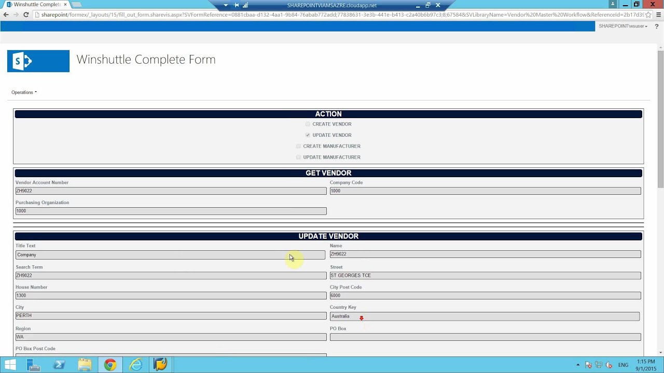The width and height of the screenshot is (664, 373).
Task: Click the browser forward arrow
Action: pos(16,15)
